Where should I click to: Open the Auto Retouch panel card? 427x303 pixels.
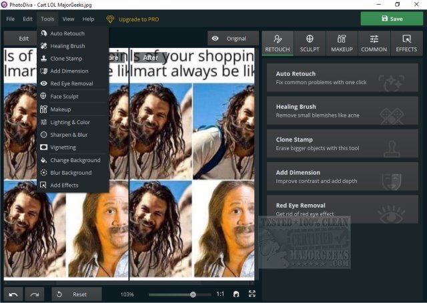click(342, 77)
